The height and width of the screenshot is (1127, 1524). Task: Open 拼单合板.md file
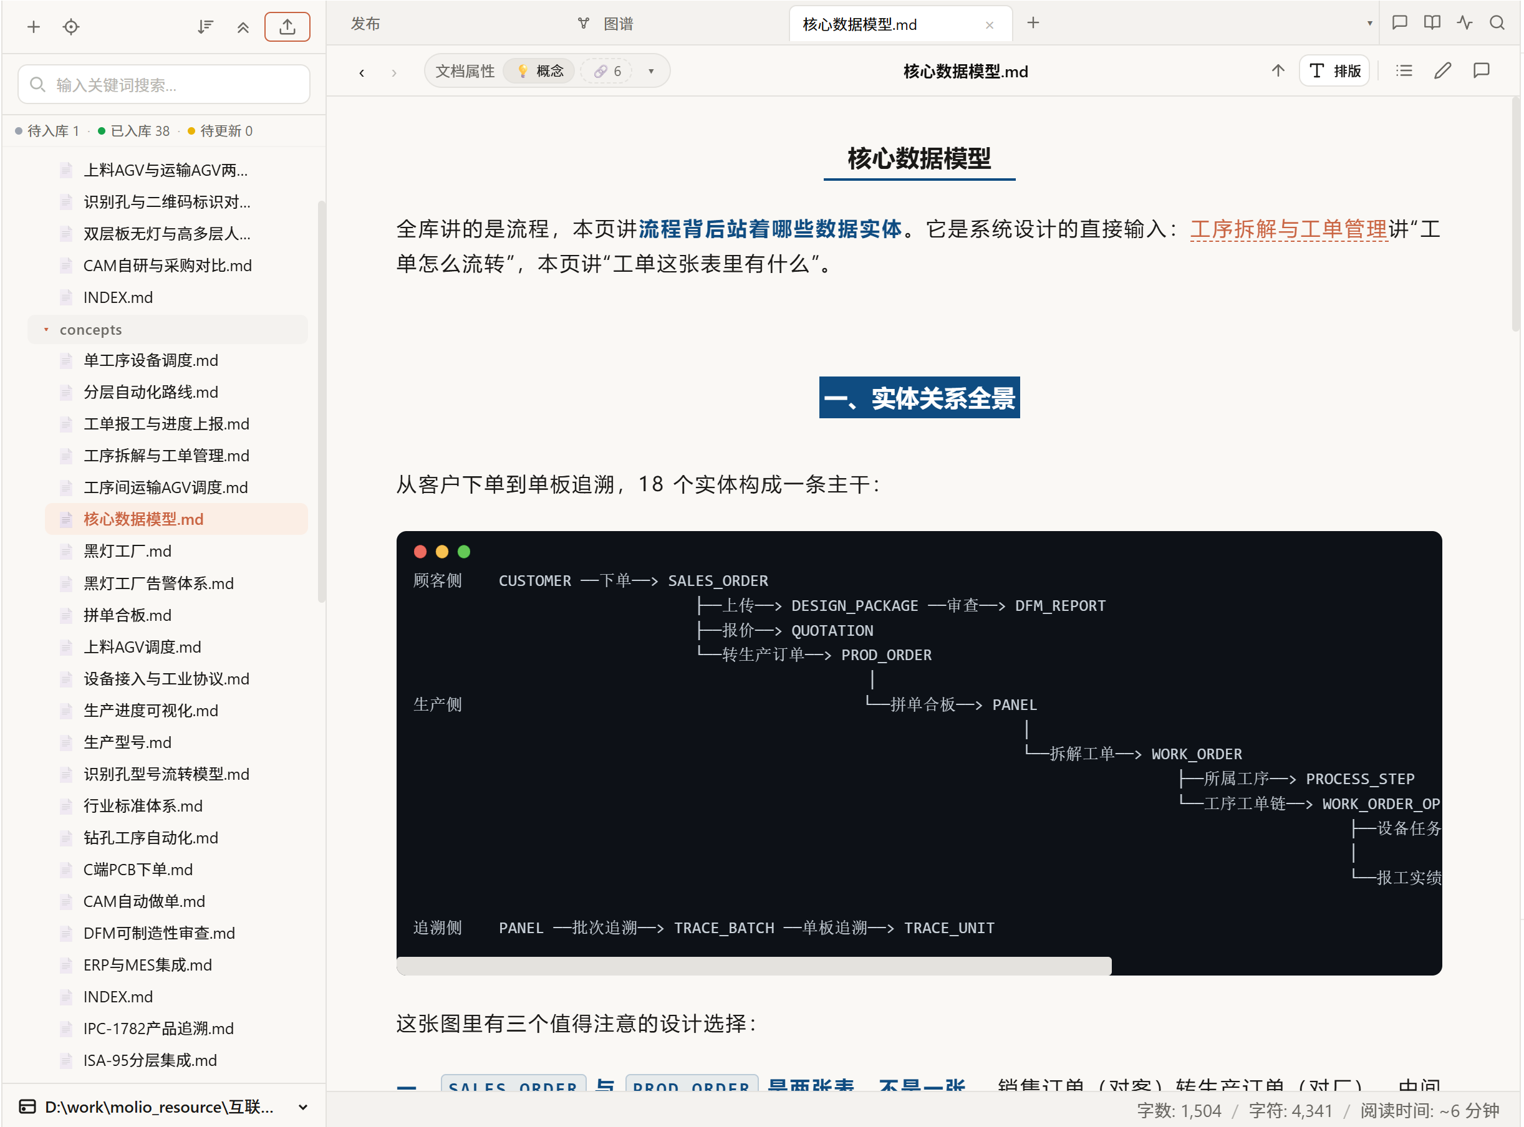click(x=176, y=615)
